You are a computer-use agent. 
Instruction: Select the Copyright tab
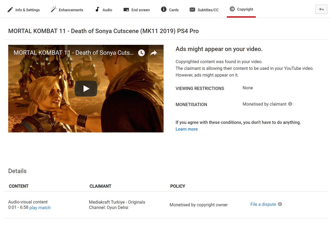pos(241,9)
